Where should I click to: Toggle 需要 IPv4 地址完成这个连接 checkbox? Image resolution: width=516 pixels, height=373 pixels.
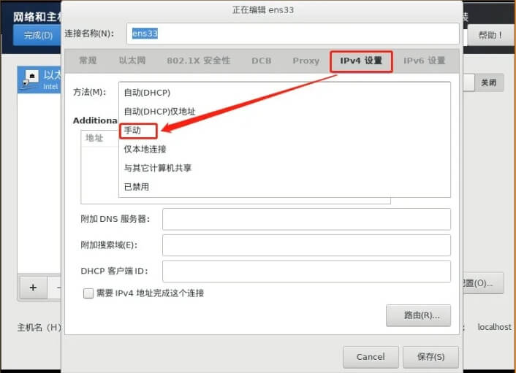(88, 293)
